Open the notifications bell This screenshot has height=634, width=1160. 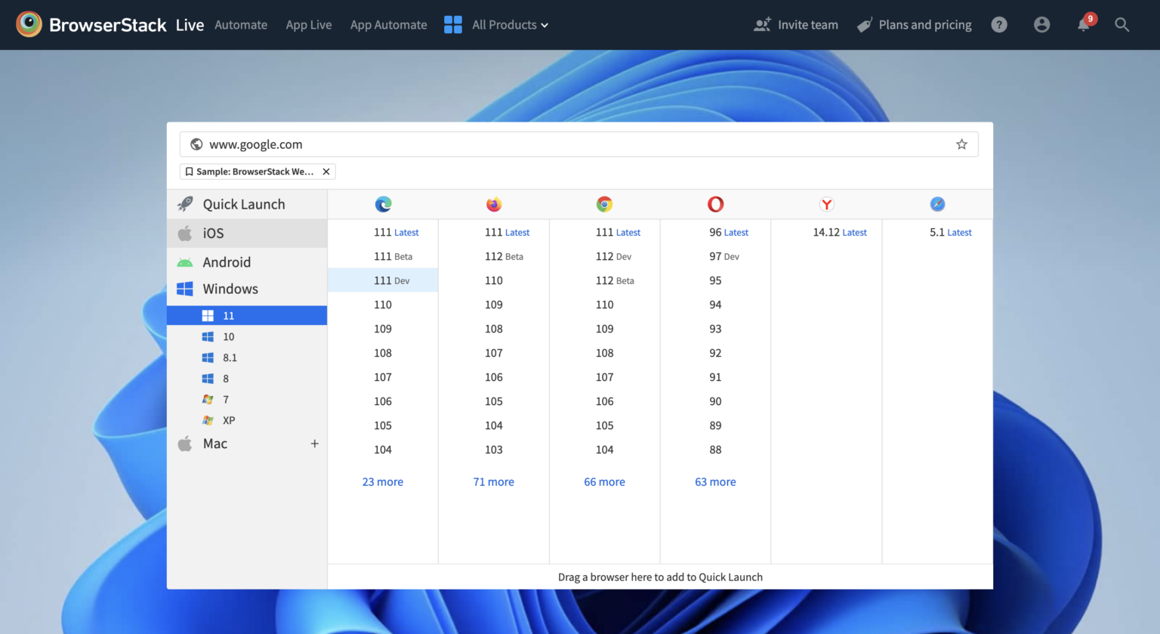(1083, 24)
